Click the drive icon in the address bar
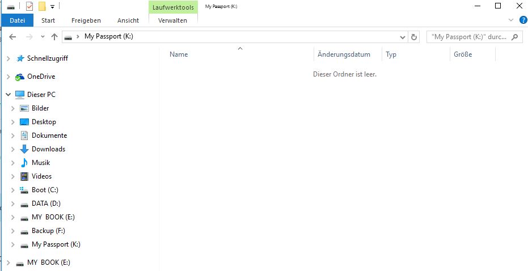 (x=68, y=37)
